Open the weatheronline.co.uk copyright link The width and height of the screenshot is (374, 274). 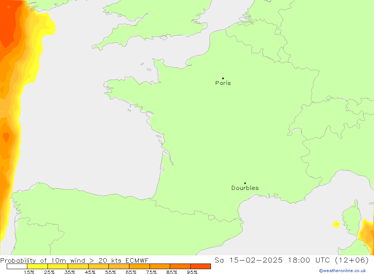point(343,271)
